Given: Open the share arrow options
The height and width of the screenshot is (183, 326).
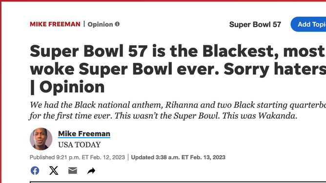Looking at the screenshot, I should click(91, 171).
